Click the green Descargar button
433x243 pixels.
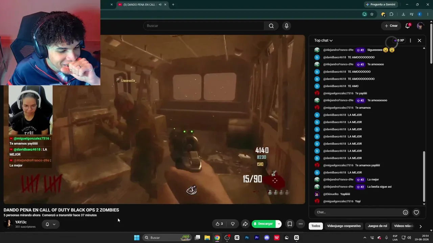pyautogui.click(x=264, y=224)
